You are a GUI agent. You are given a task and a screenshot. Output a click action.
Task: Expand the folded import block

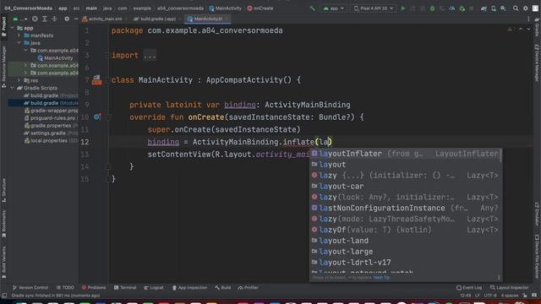(x=150, y=56)
